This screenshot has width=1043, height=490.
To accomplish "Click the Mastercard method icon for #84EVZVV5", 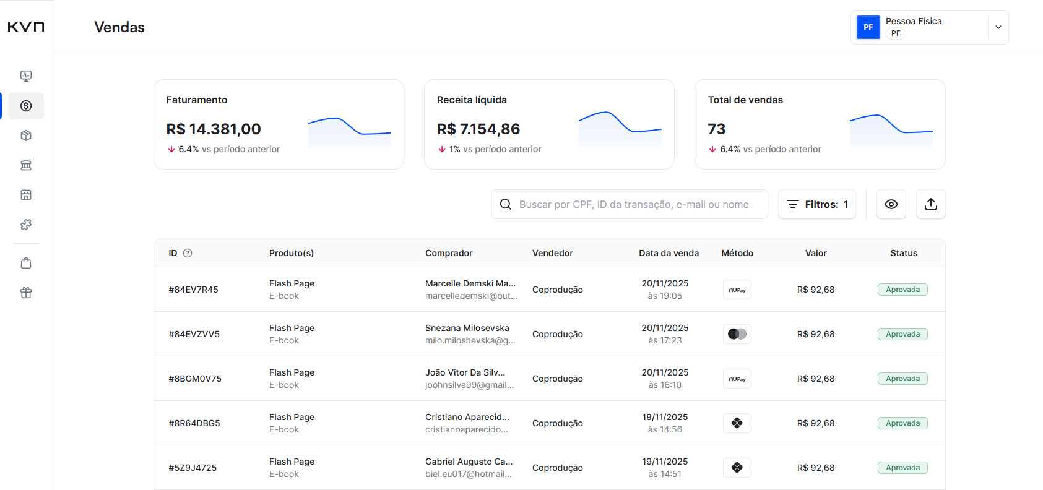I will click(x=737, y=334).
